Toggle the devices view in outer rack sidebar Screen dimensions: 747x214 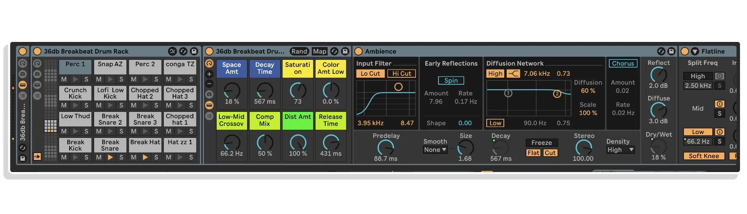23,85
